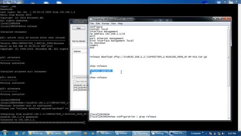
Task: Click the 'context local' line in Notepad
Action: click(99, 29)
